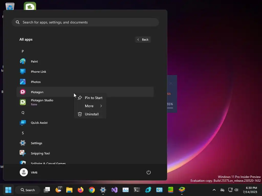Jump to the letter P header
Image resolution: width=262 pixels, height=196 pixels.
(23, 51)
